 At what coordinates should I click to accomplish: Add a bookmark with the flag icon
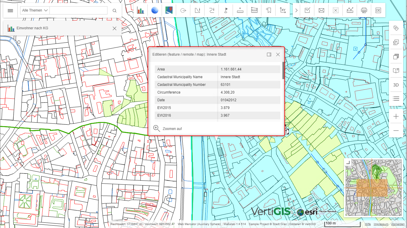(268, 10)
